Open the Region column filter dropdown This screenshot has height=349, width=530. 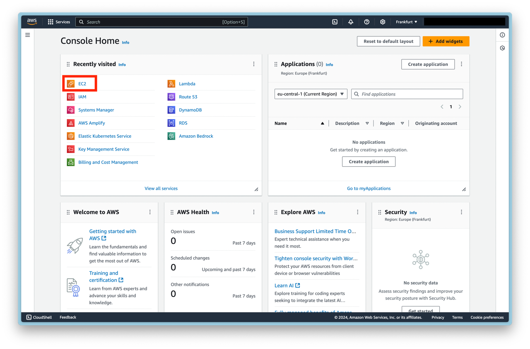click(x=402, y=123)
